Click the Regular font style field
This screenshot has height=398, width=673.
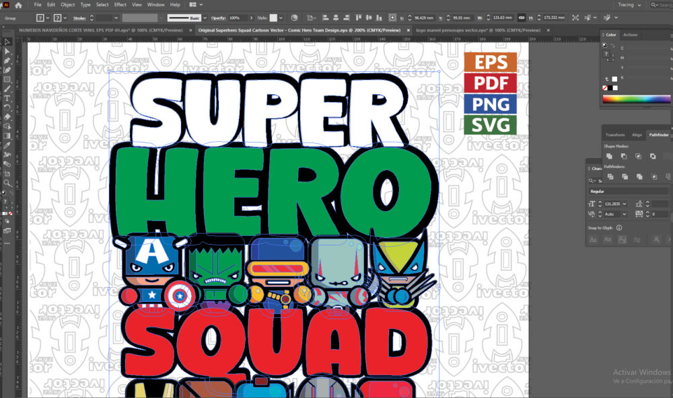coord(627,192)
